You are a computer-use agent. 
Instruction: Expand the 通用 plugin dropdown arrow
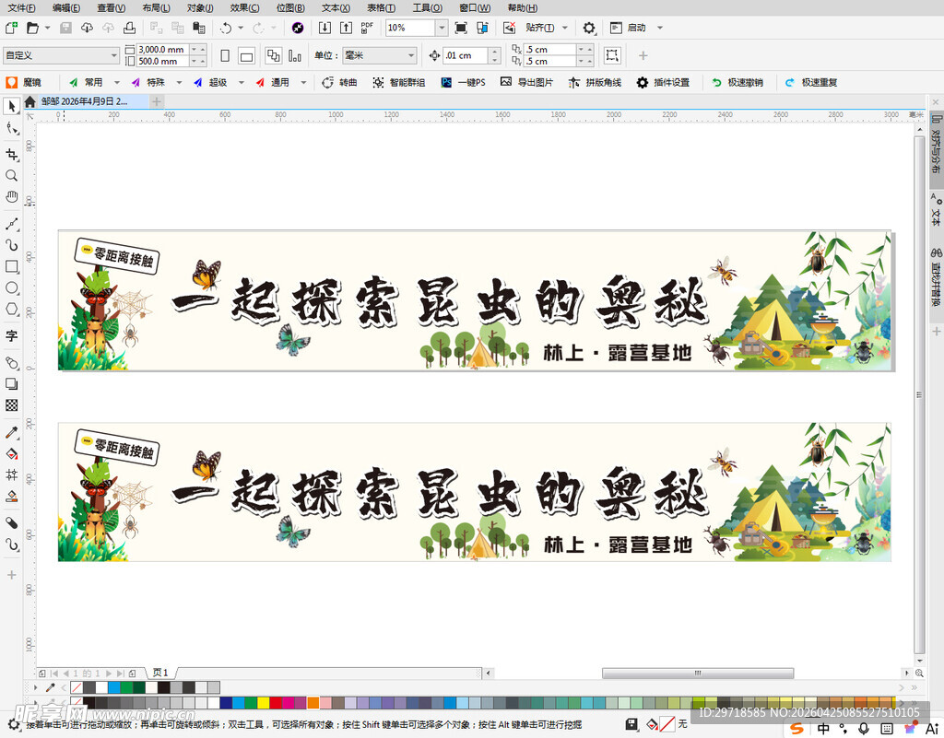click(x=303, y=82)
